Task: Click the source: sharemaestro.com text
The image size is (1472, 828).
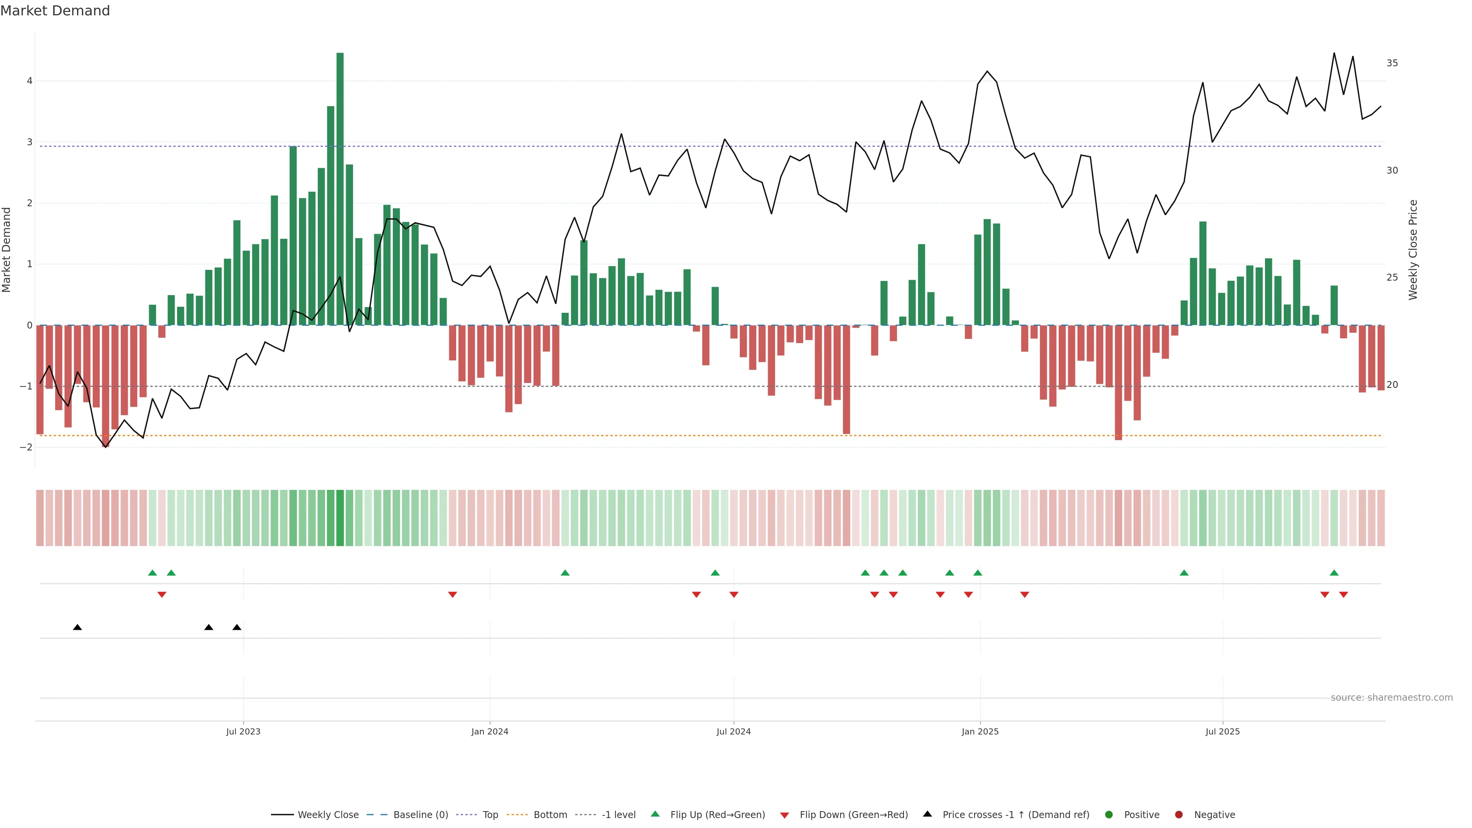Action: 1391,697
